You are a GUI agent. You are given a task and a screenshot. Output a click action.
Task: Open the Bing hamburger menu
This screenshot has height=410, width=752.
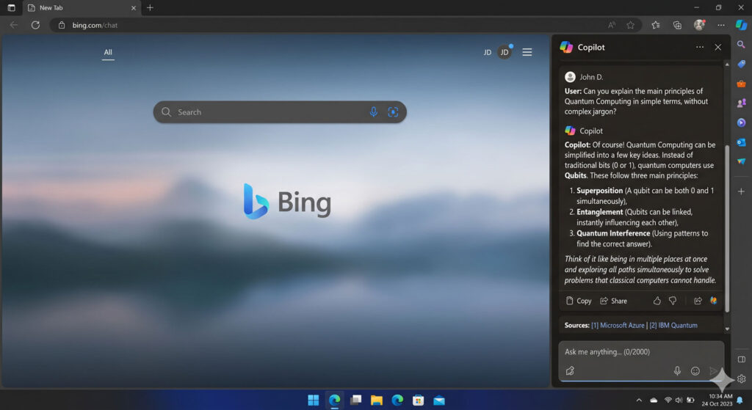pyautogui.click(x=527, y=52)
